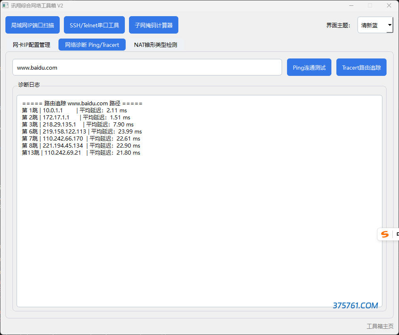Click the 诊断日志 group label
This screenshot has width=399, height=335.
[29, 85]
